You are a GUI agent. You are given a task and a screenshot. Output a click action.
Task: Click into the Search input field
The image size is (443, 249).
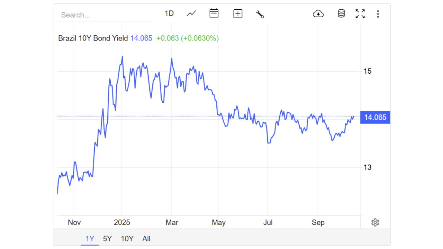click(x=104, y=15)
